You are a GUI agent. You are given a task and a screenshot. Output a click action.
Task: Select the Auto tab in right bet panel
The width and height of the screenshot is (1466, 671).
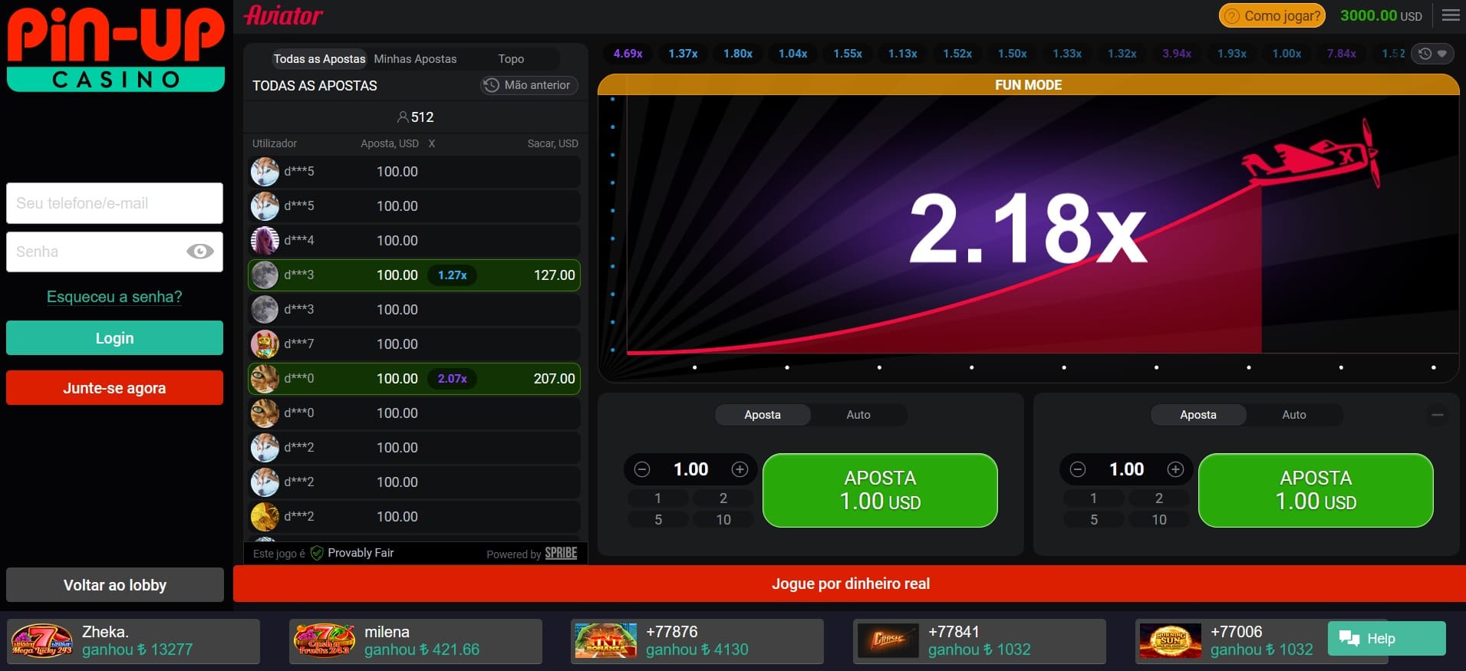tap(1294, 415)
